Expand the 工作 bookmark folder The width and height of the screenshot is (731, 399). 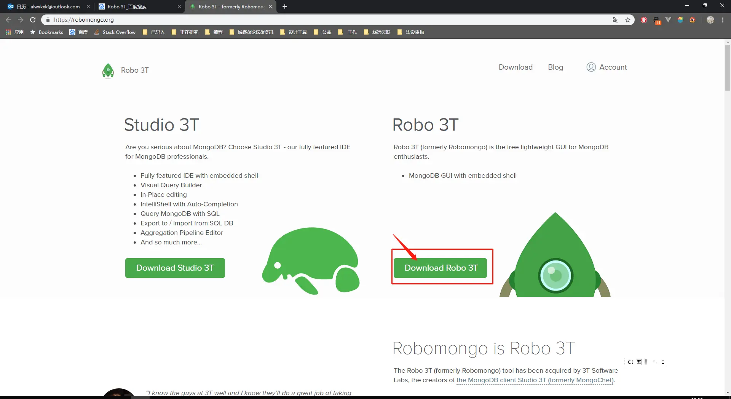(x=348, y=32)
